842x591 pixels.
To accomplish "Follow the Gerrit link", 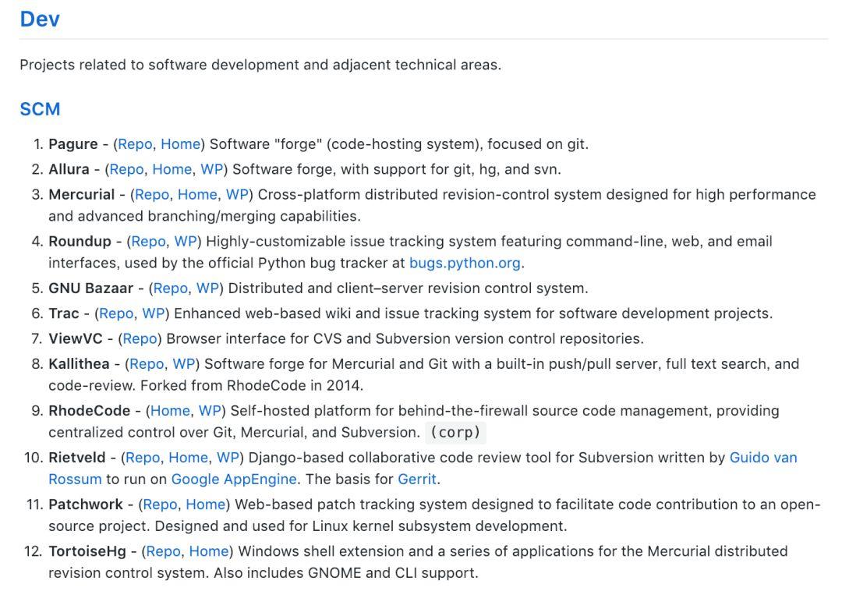I will (x=416, y=478).
